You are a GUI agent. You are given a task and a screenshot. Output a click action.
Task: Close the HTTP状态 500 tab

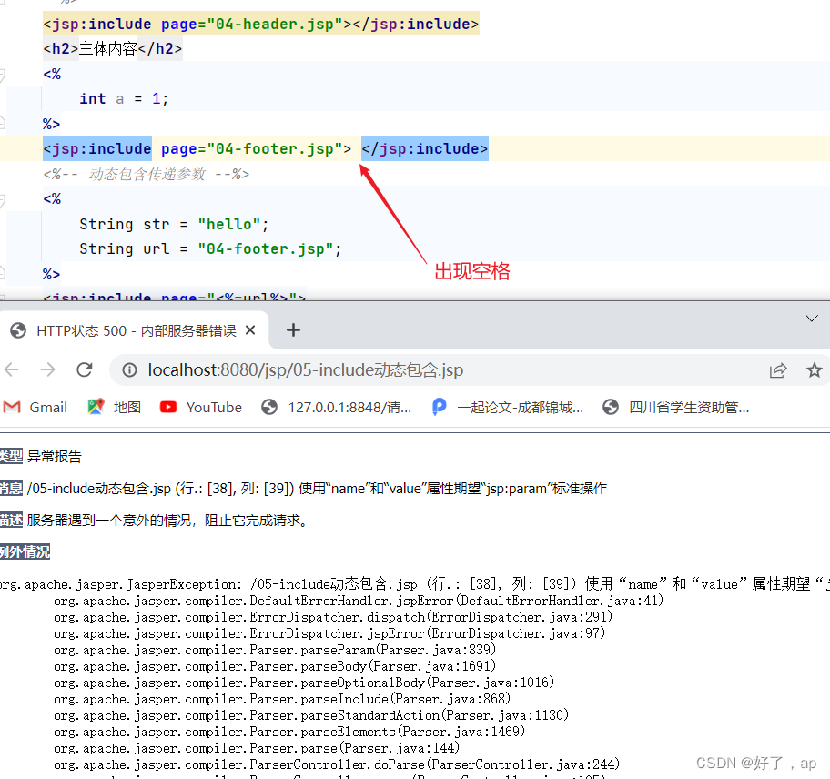(250, 330)
